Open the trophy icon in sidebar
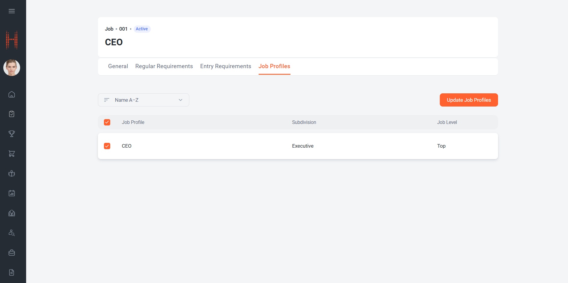Viewport: 568px width, 283px height. pyautogui.click(x=12, y=134)
